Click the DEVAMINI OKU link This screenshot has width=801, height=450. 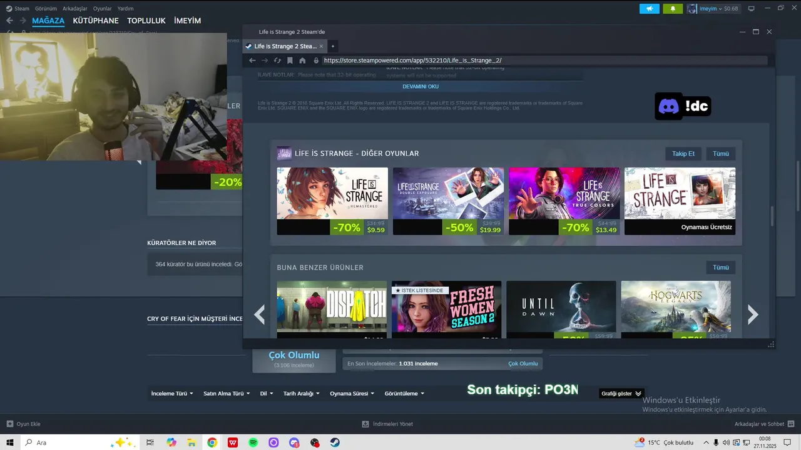pyautogui.click(x=421, y=87)
